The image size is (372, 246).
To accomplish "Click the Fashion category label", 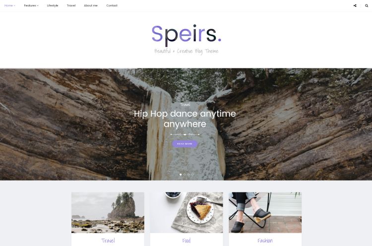I will pos(265,241).
